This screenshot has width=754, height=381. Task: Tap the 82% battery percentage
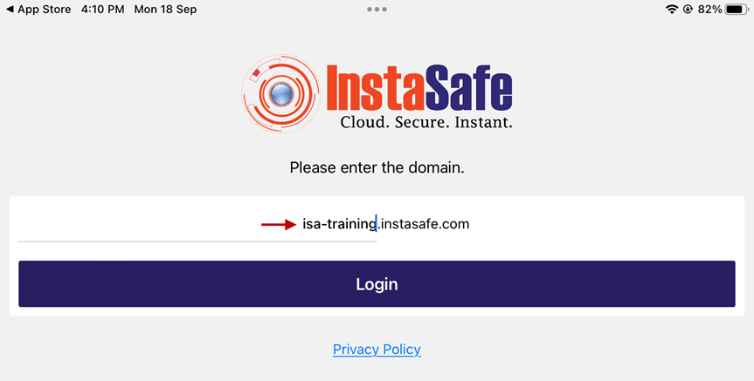[x=709, y=9]
